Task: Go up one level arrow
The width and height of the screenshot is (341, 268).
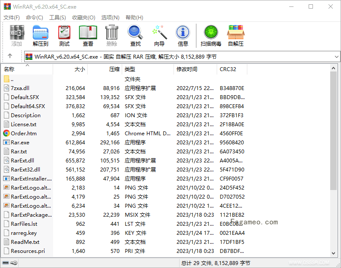Action: [x=10, y=56]
